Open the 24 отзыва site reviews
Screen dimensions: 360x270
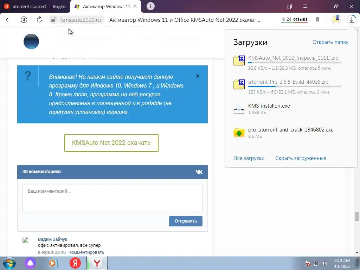click(294, 20)
